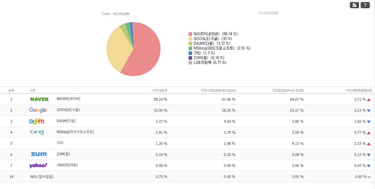Image resolution: width=375 pixels, height=189 pixels.
Task: Click the yahoo! logo in the table
Action: tap(38, 165)
